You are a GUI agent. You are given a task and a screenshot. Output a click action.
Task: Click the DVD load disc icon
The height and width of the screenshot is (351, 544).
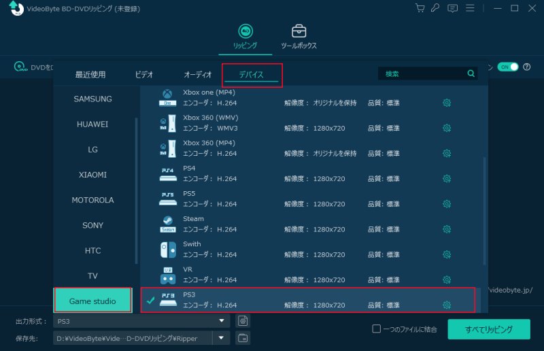(x=20, y=66)
